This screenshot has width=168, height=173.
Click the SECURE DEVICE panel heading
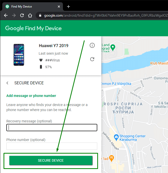coord(29,83)
